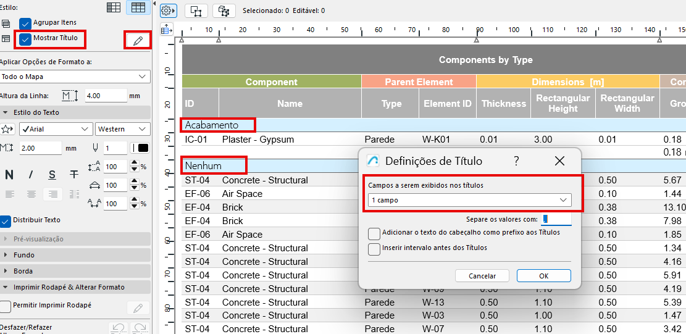Click the Components by Type title

pyautogui.click(x=485, y=60)
